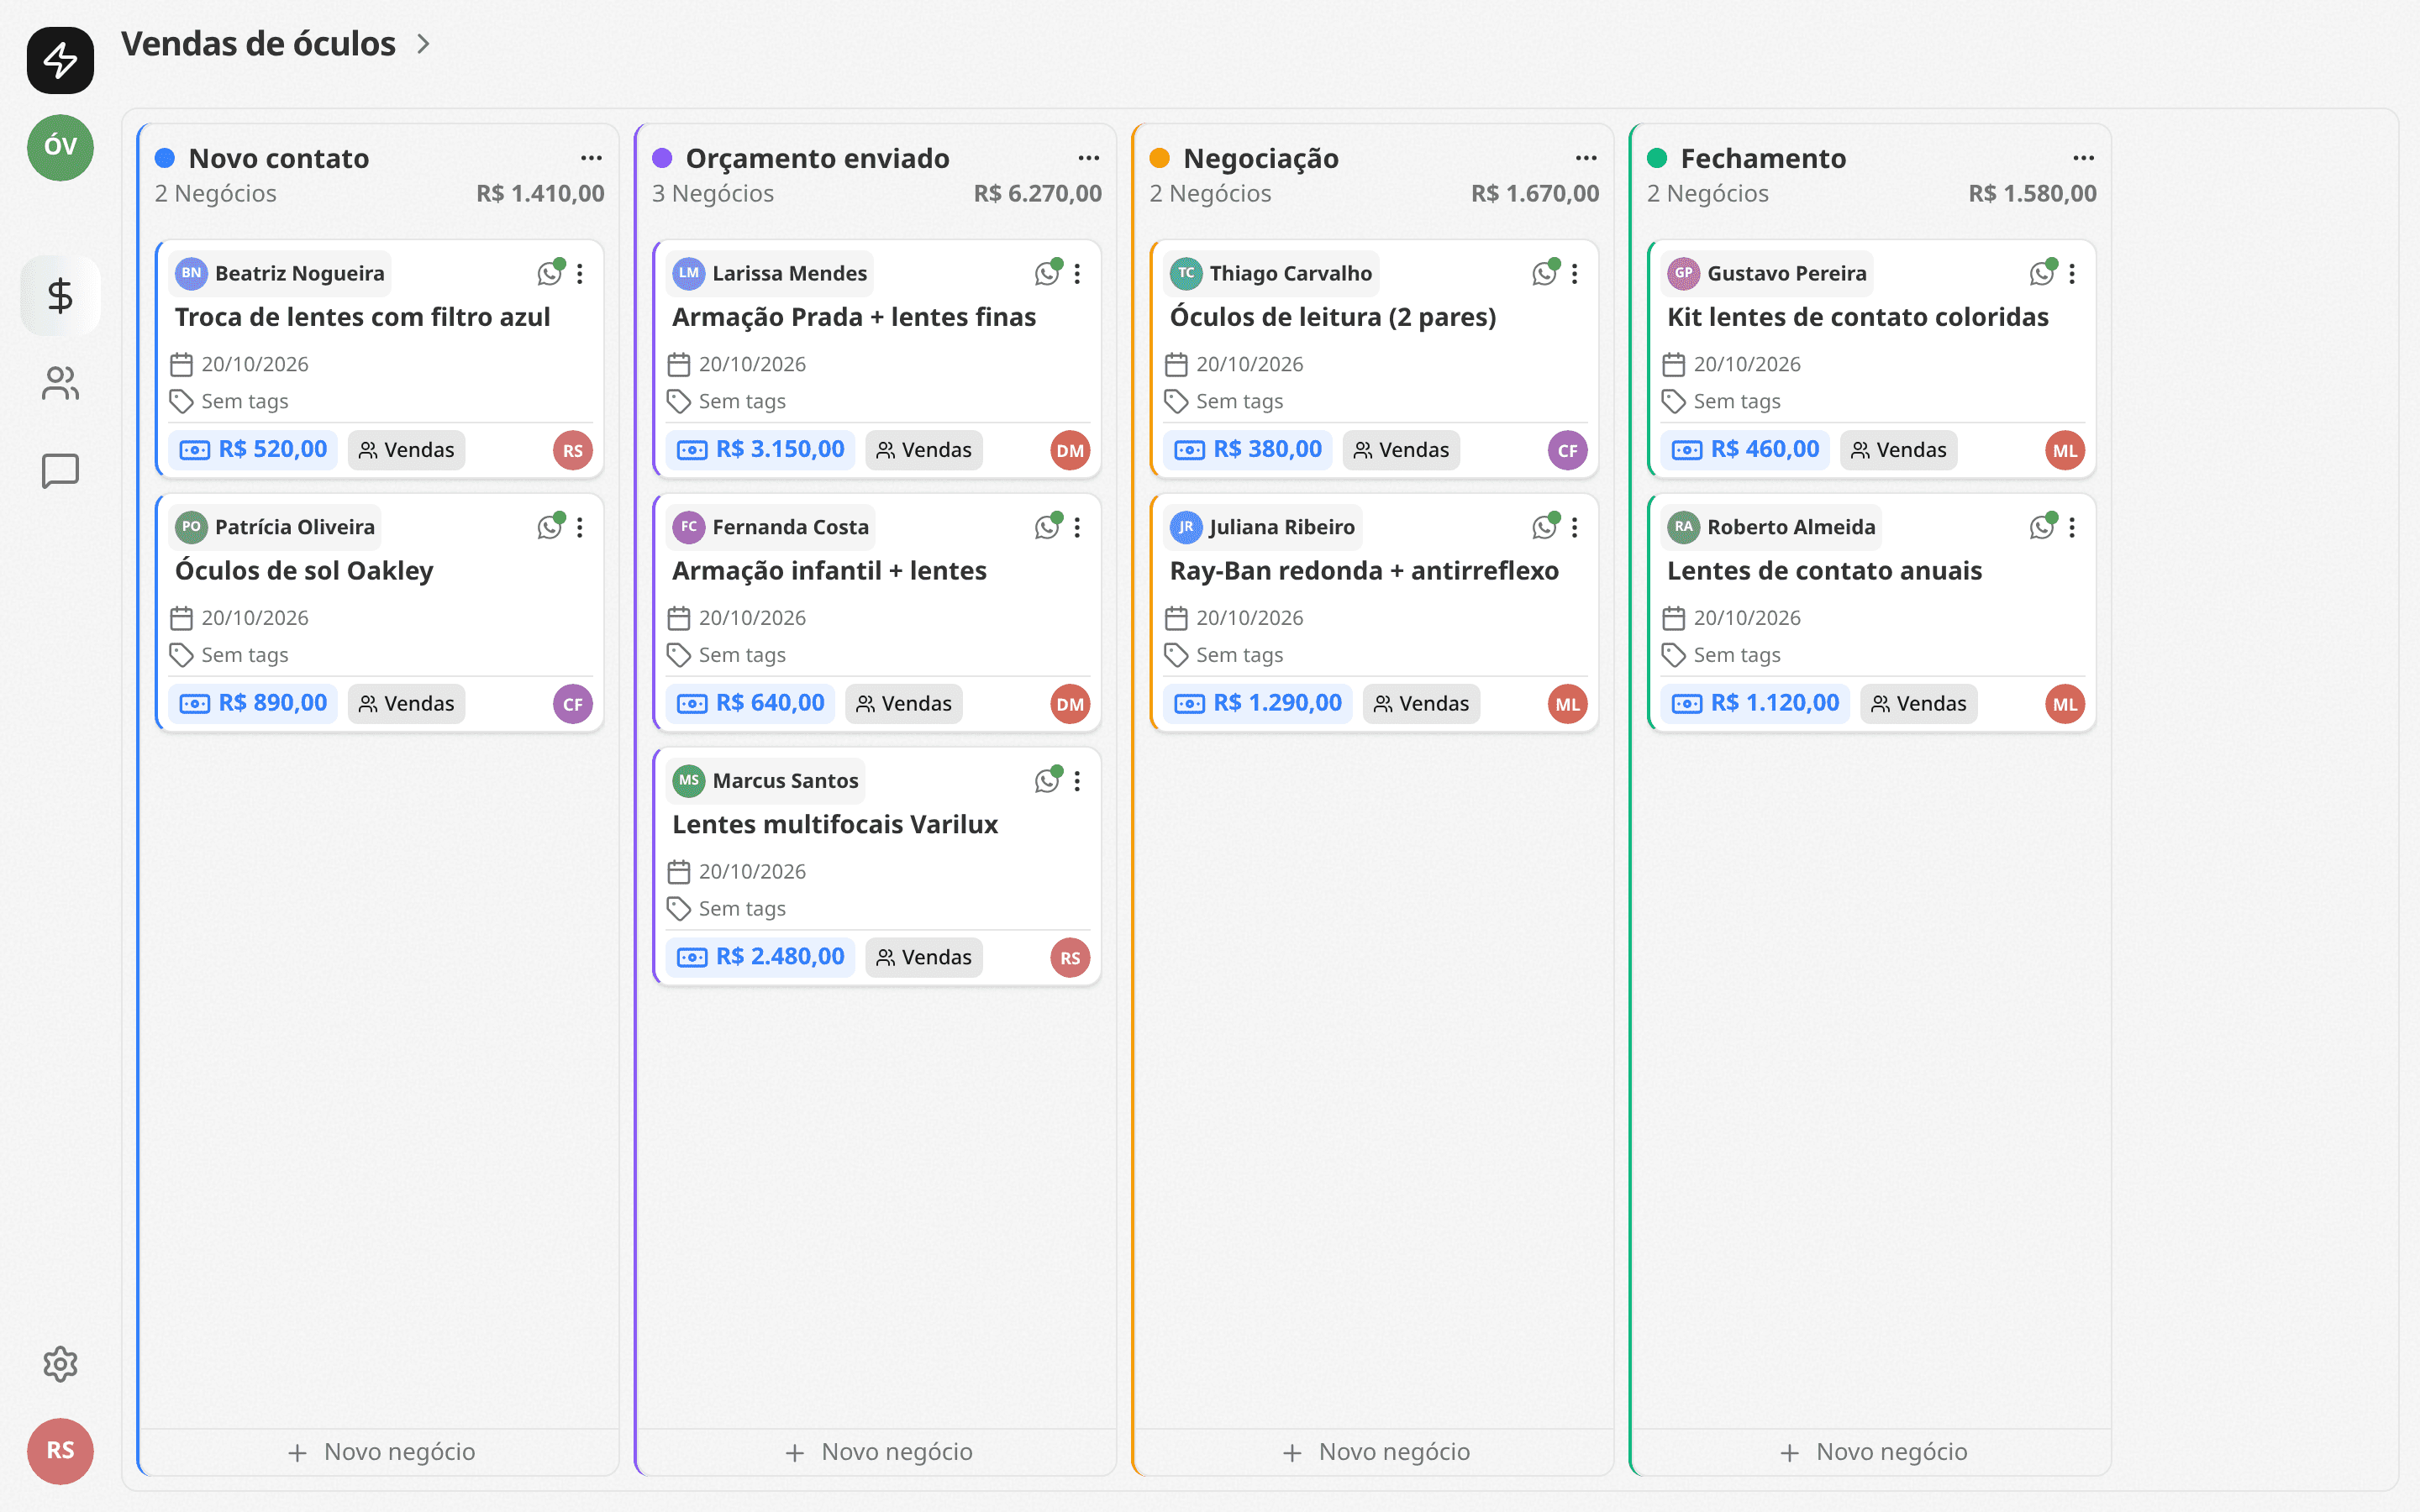The width and height of the screenshot is (2420, 1512).
Task: Open Fechamento column options menu
Action: click(2084, 158)
